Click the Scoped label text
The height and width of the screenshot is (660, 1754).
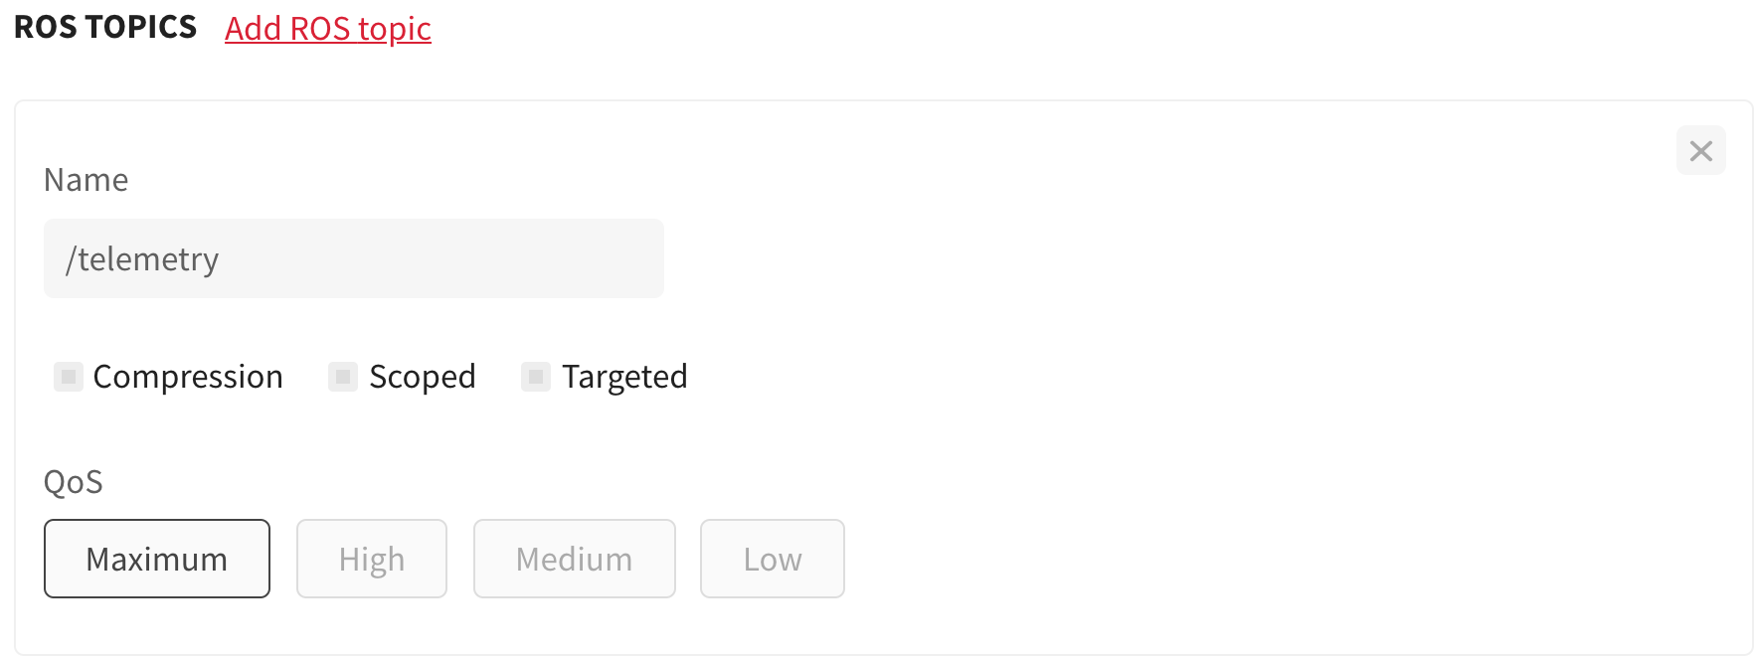(423, 377)
